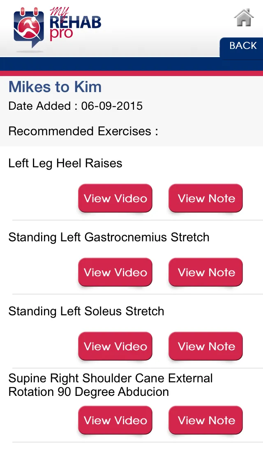Click the navy blue header bar
The image size is (263, 467).
[131, 64]
